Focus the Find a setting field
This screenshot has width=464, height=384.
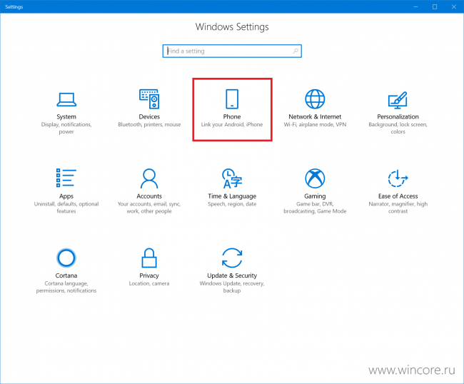[x=232, y=51]
